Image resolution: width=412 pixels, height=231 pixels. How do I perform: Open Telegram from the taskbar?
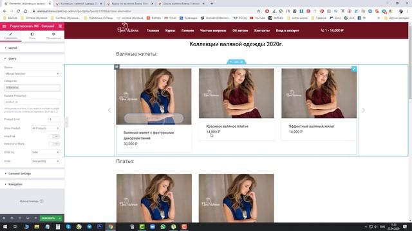tap(89, 227)
